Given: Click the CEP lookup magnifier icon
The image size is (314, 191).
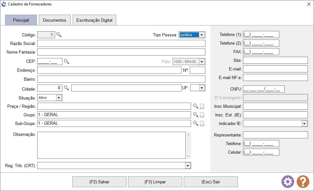Looking at the screenshot, I should point(66,61).
